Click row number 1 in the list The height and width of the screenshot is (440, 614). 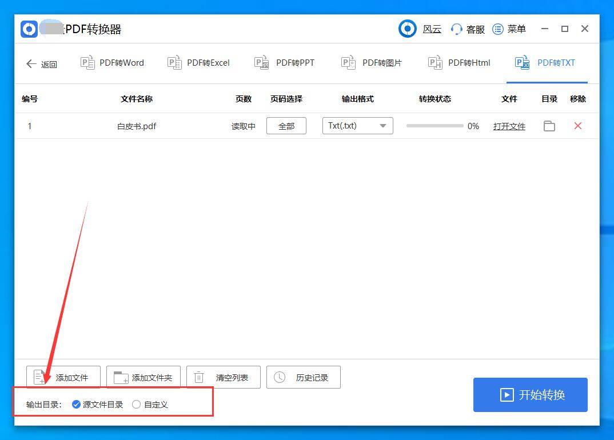coord(30,126)
